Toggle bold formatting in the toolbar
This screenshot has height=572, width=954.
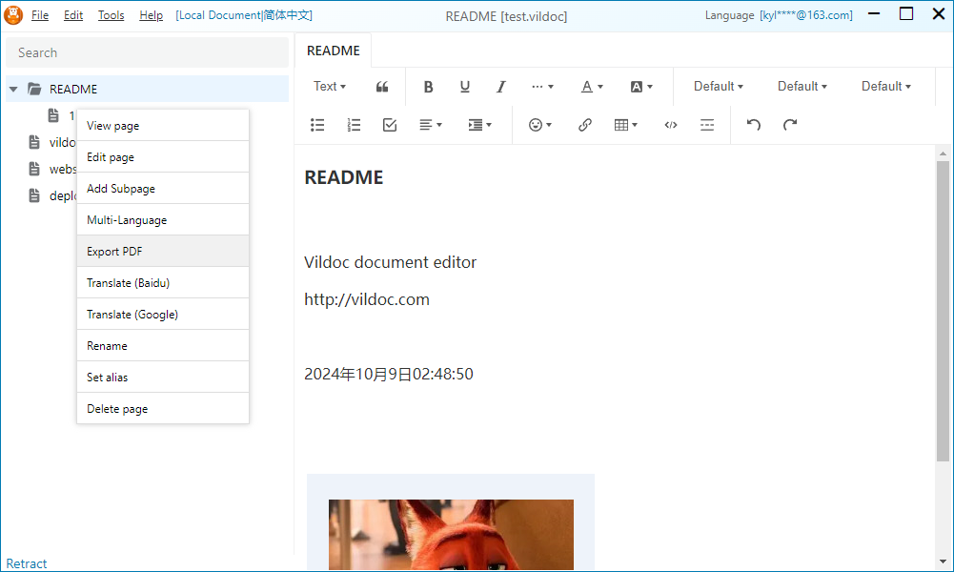tap(429, 87)
